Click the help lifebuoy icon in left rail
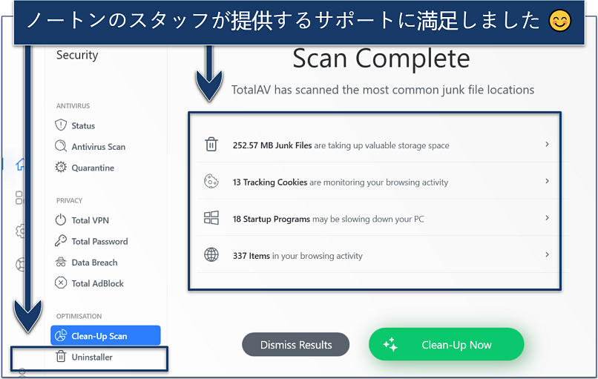The height and width of the screenshot is (379, 598). pyautogui.click(x=21, y=264)
